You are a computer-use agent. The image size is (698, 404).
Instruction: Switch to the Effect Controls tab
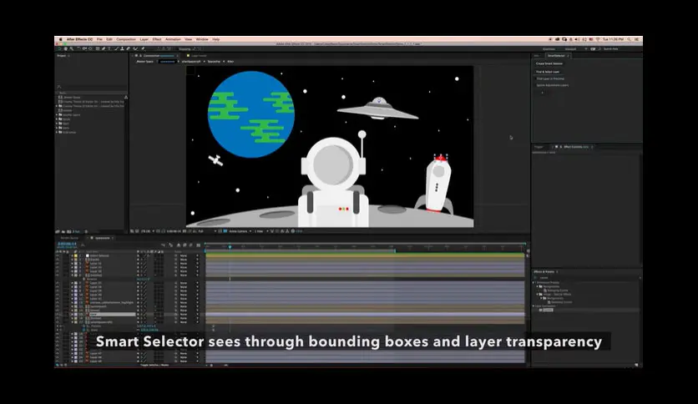tap(576, 146)
